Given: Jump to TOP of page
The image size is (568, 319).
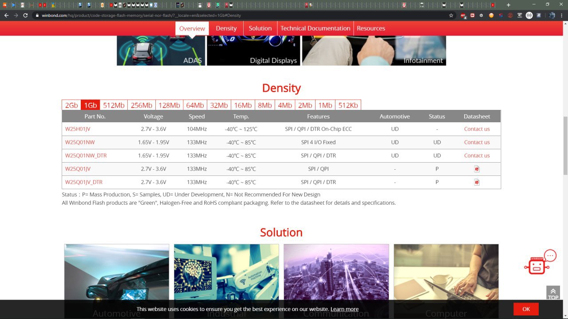Looking at the screenshot, I should click(x=553, y=293).
